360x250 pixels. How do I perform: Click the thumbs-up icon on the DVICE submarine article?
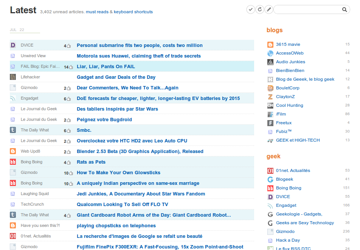point(69,46)
